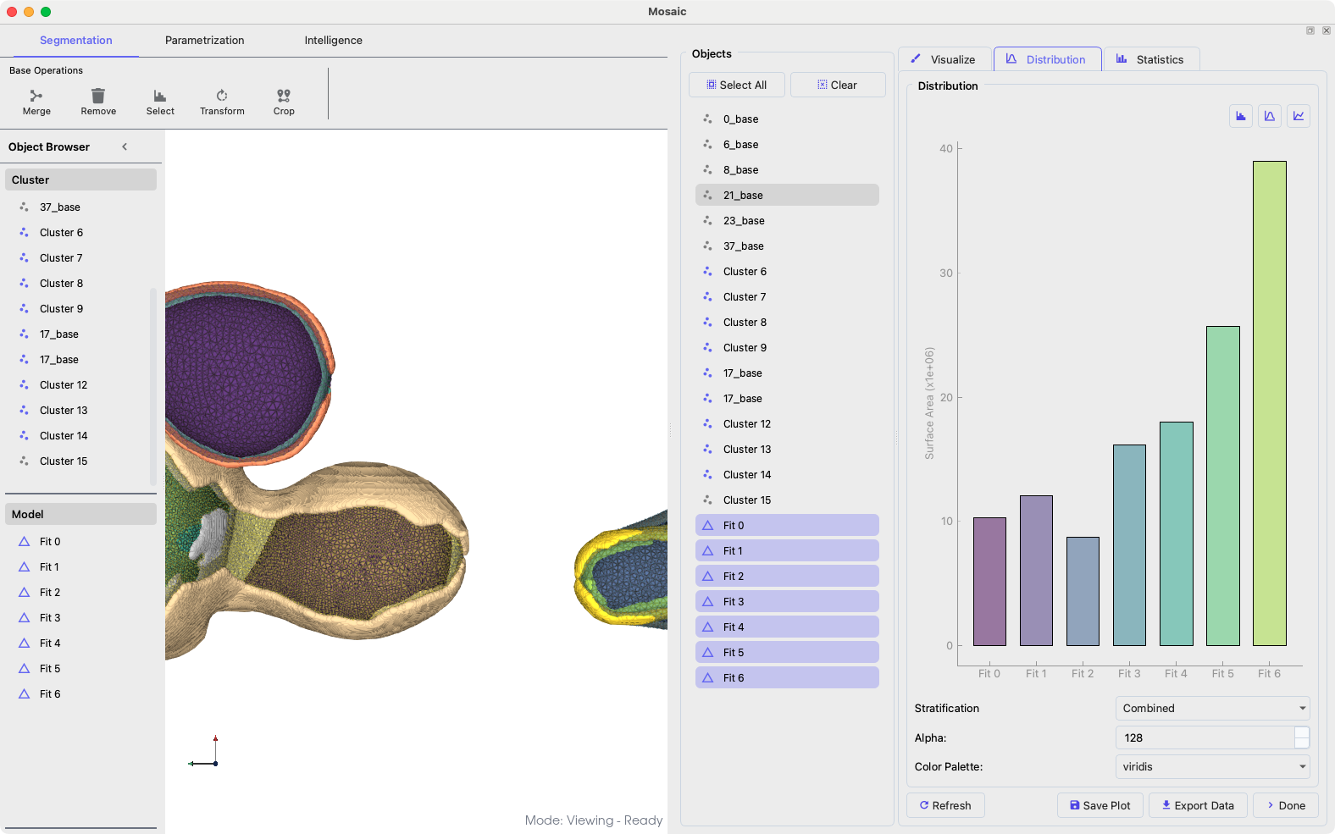Image resolution: width=1335 pixels, height=834 pixels.
Task: Click Fit 5 in the Objects panel
Action: tap(787, 653)
